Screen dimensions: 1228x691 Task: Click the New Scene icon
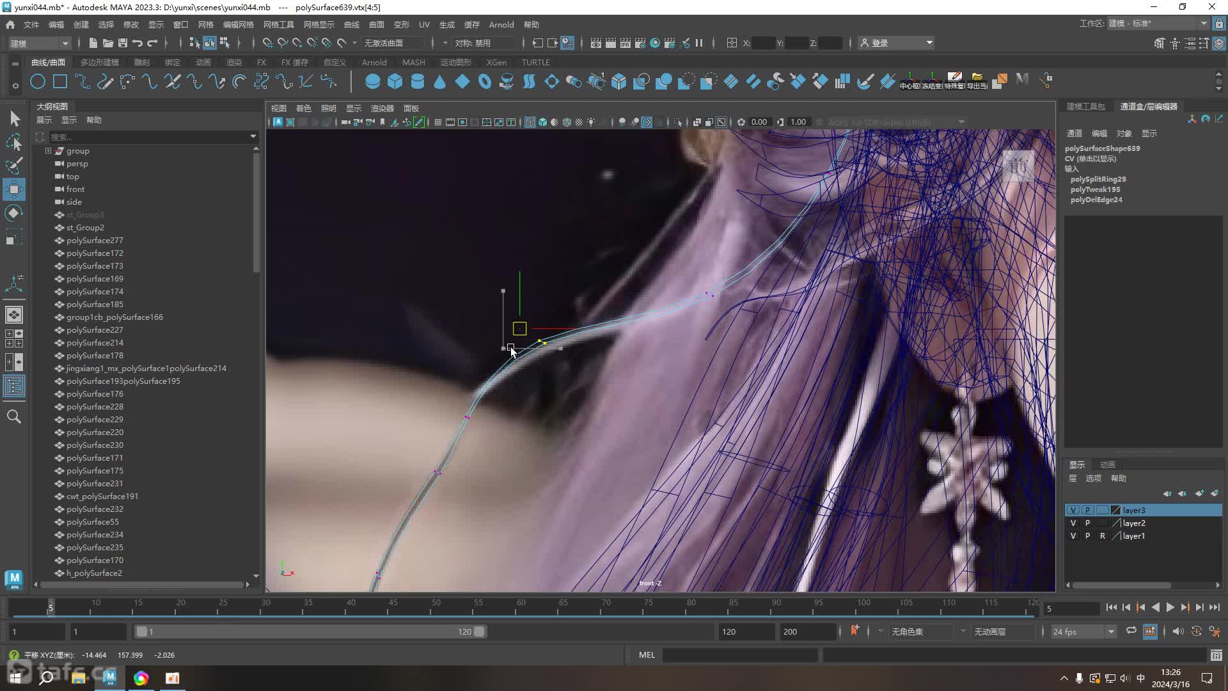coord(93,43)
